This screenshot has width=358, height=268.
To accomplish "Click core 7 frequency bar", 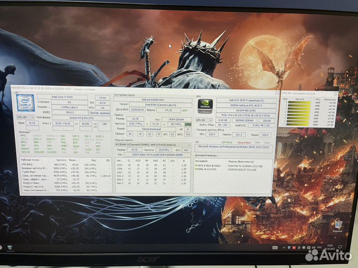I will coord(298,125).
